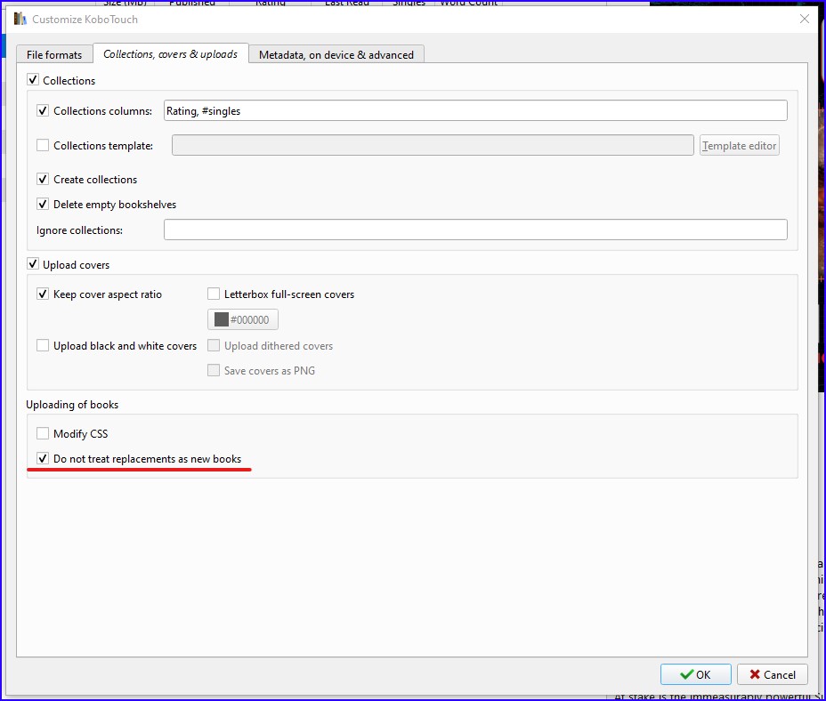
Task: Uncheck Keep cover aspect ratio
Action: (43, 294)
